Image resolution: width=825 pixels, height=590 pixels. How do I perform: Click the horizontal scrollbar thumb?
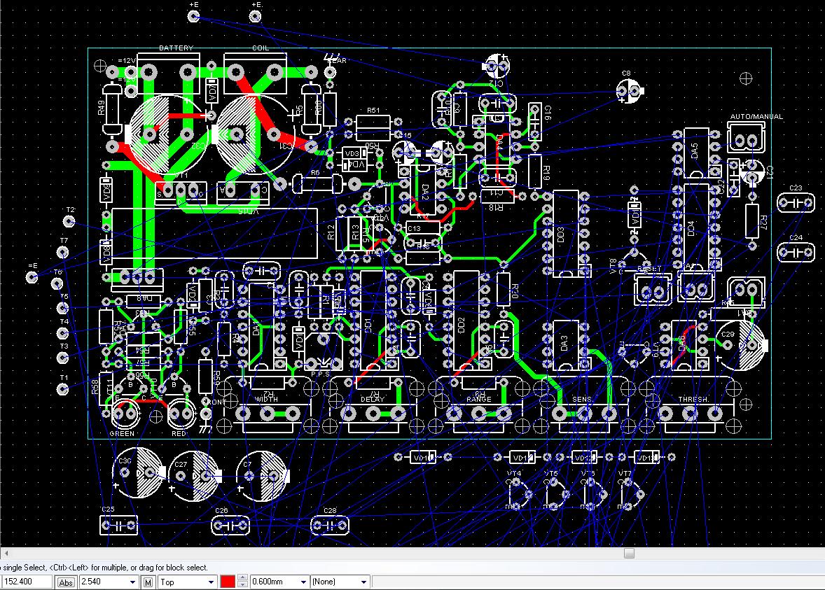coord(629,553)
